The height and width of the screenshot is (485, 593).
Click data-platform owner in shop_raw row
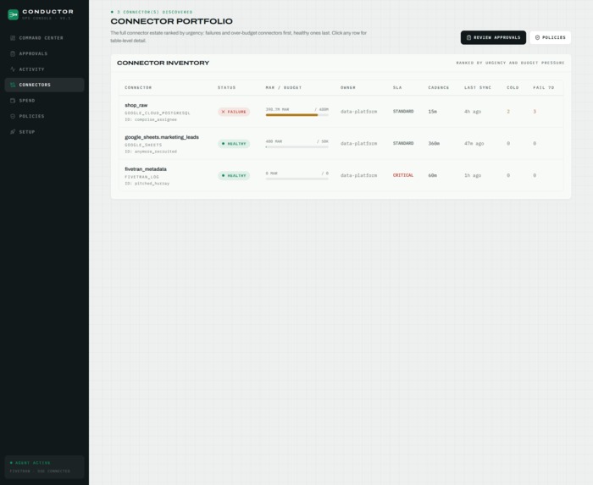click(358, 112)
